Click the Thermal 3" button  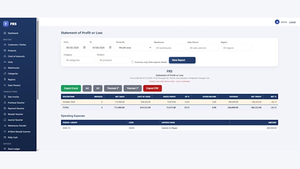click(x=133, y=88)
